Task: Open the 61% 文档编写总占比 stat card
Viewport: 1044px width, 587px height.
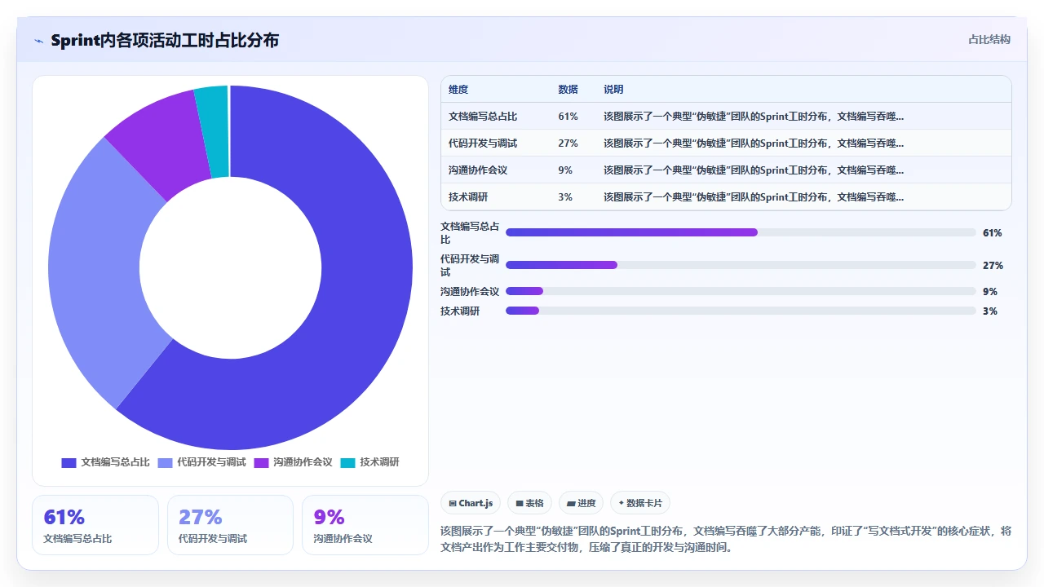Action: click(x=95, y=525)
